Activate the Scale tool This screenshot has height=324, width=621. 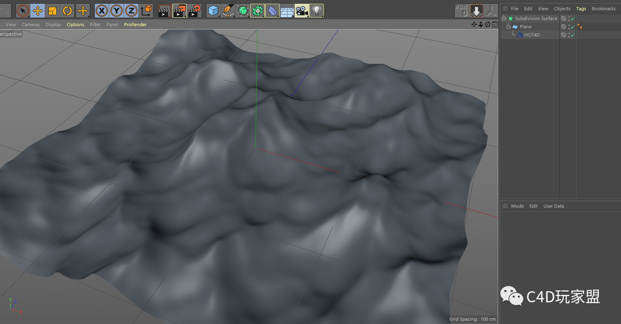pos(53,11)
